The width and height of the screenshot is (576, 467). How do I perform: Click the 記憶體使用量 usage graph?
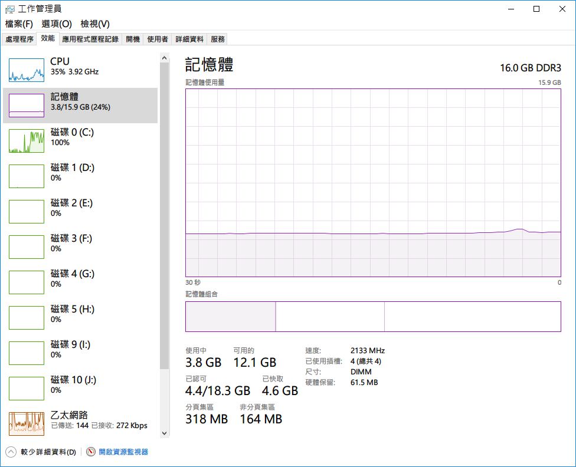(x=373, y=183)
